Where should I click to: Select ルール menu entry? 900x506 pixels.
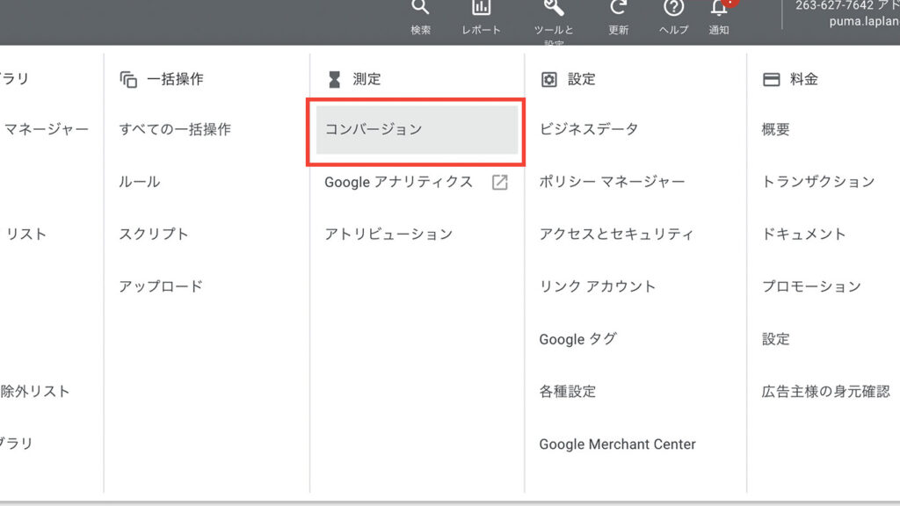(140, 183)
